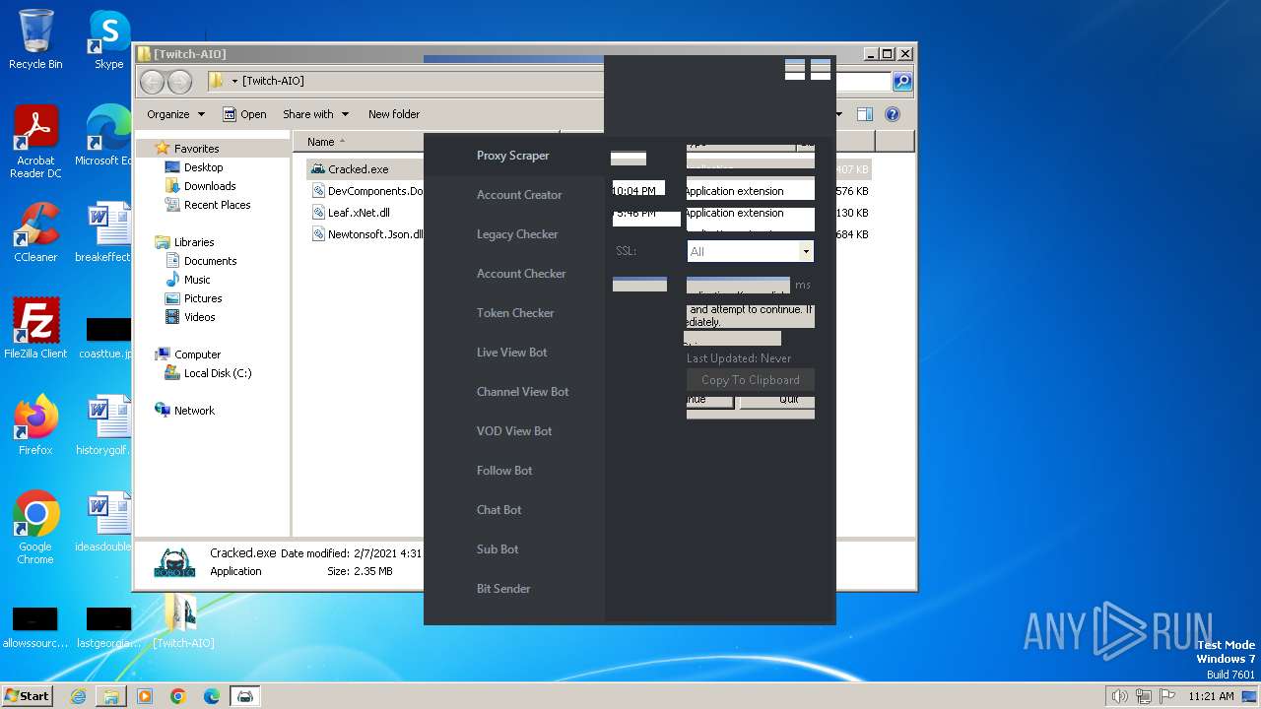Go to Desktop in Favorites
The height and width of the screenshot is (709, 1261).
pyautogui.click(x=203, y=167)
